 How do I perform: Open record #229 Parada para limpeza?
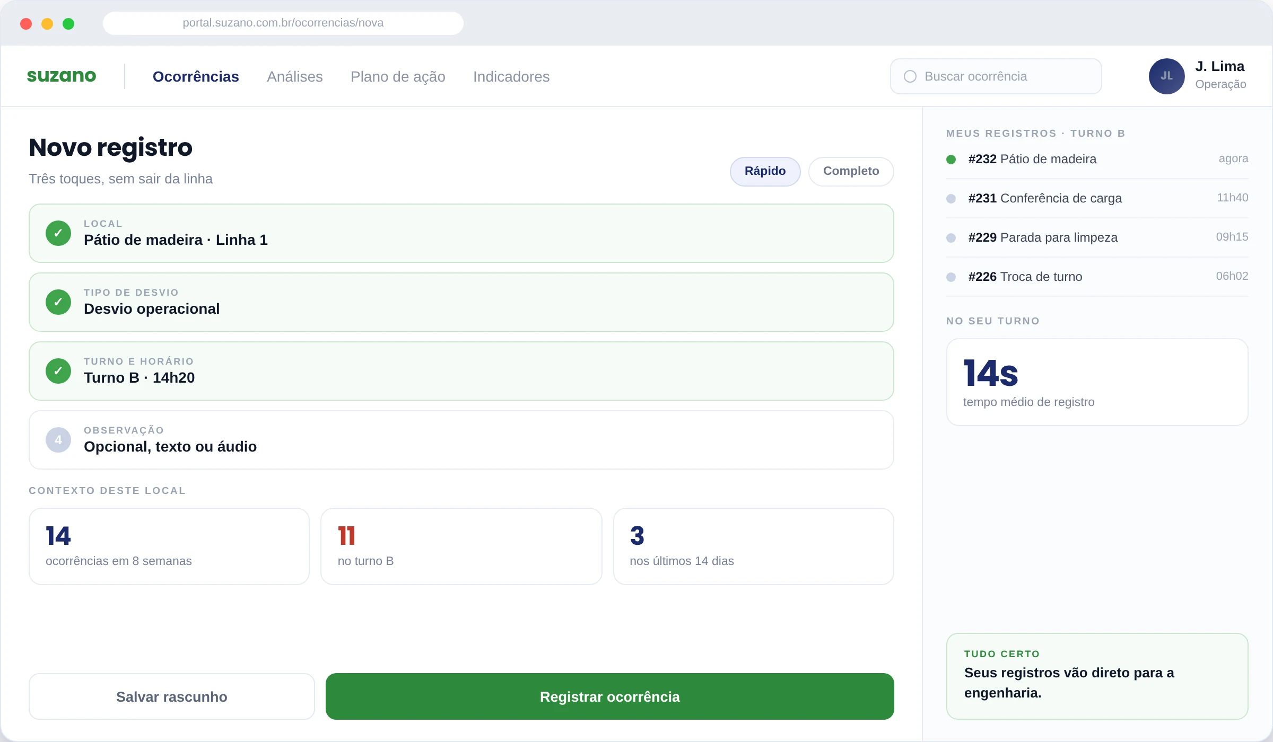pos(1097,237)
